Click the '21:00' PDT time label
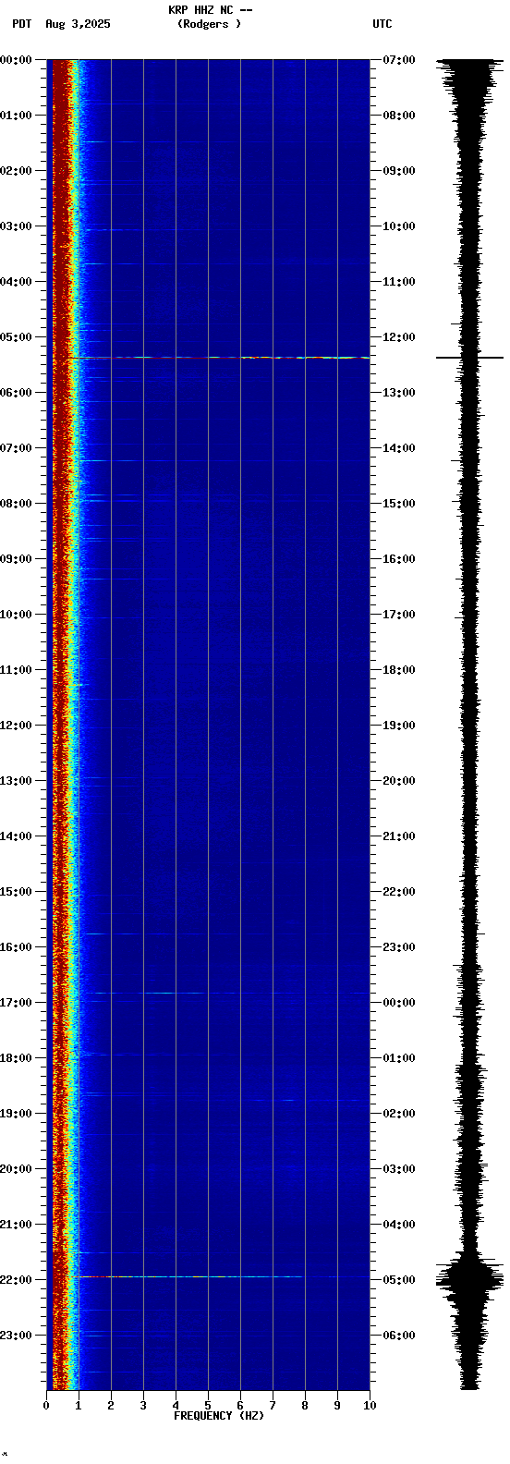Image resolution: width=510 pixels, height=1464 pixels. [x=16, y=1225]
